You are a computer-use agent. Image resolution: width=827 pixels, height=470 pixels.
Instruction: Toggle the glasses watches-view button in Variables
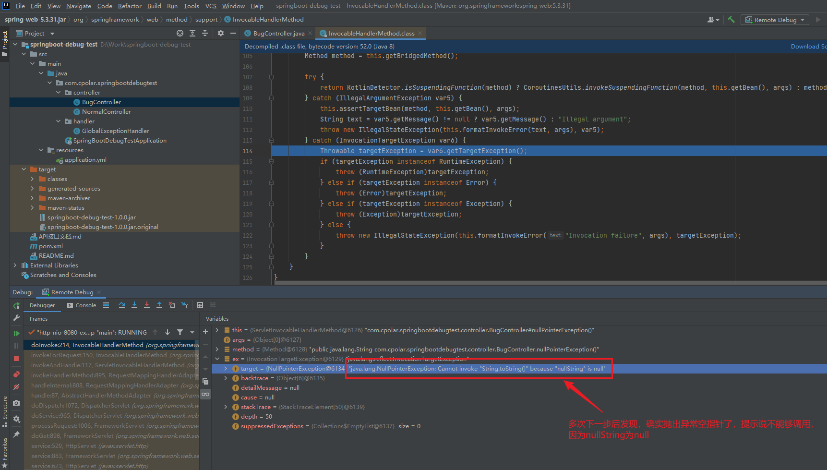pyautogui.click(x=205, y=394)
